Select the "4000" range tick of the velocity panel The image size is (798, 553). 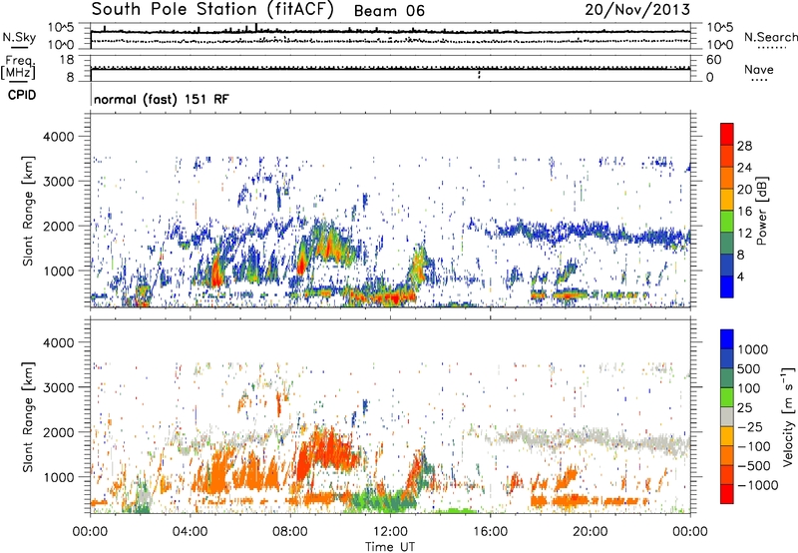pyautogui.click(x=58, y=342)
